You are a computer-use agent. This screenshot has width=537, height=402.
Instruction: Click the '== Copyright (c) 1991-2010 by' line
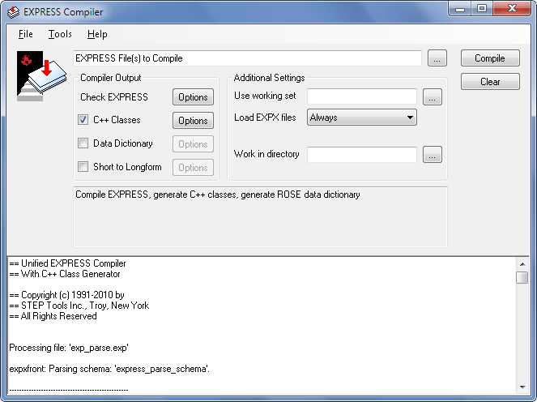tap(66, 295)
